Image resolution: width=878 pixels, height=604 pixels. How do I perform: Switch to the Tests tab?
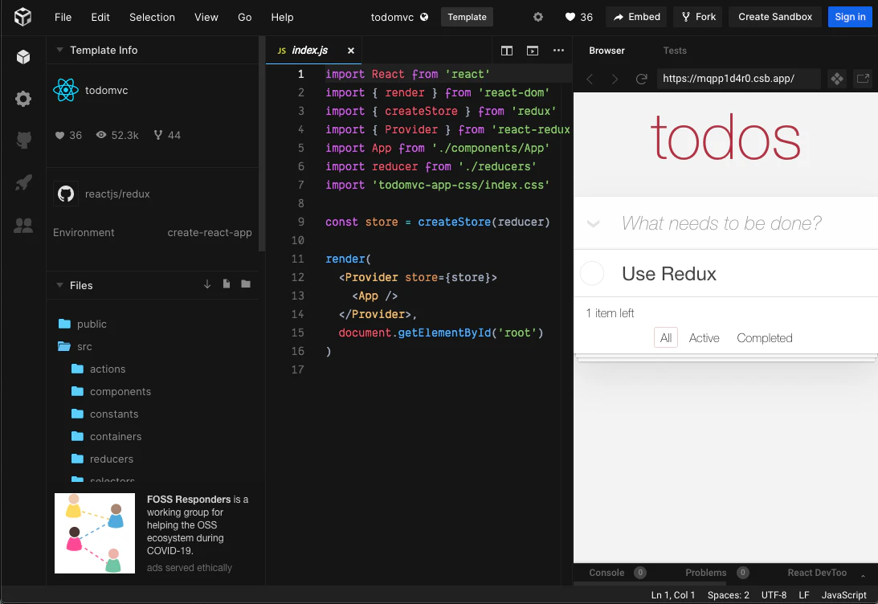click(x=675, y=51)
